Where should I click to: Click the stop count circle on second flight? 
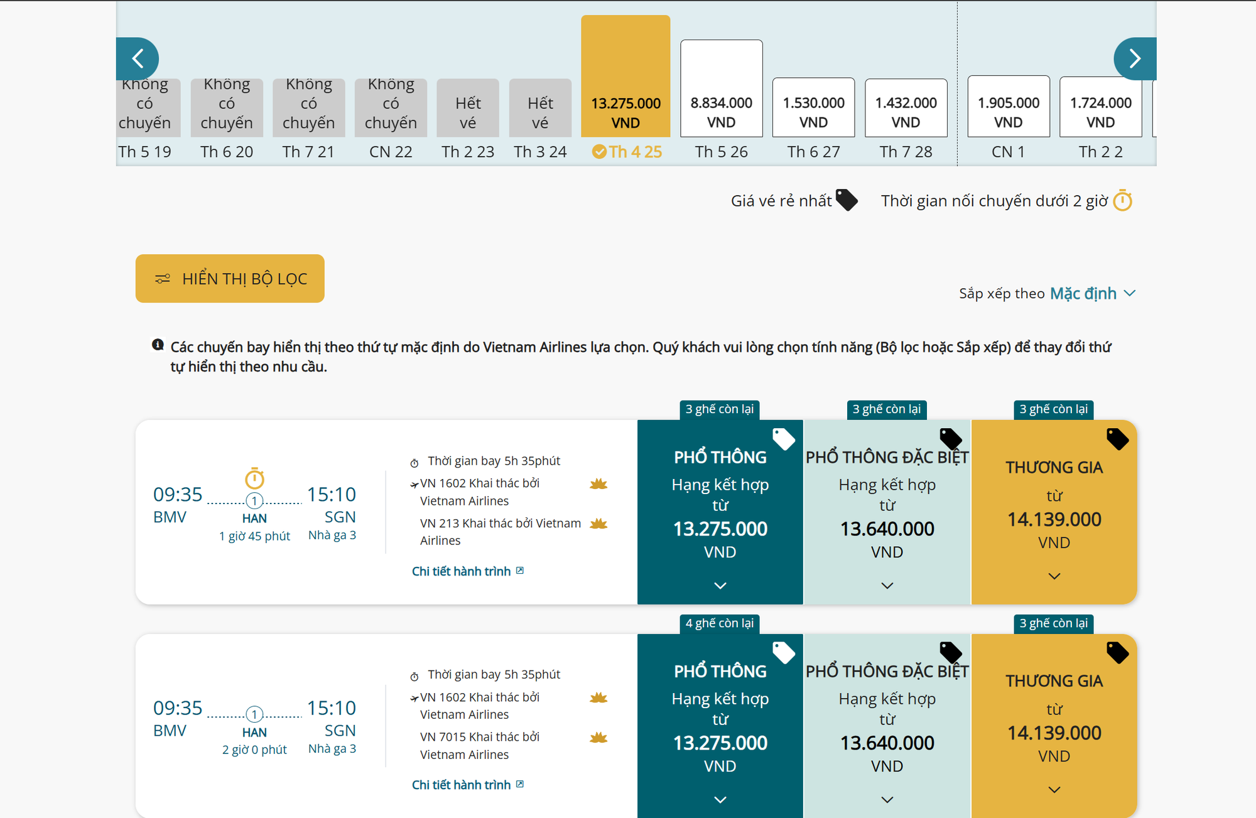pos(254,714)
